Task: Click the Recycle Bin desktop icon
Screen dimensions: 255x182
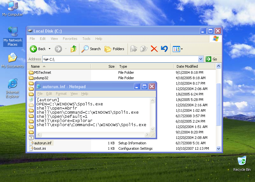Action: [x=242, y=163]
